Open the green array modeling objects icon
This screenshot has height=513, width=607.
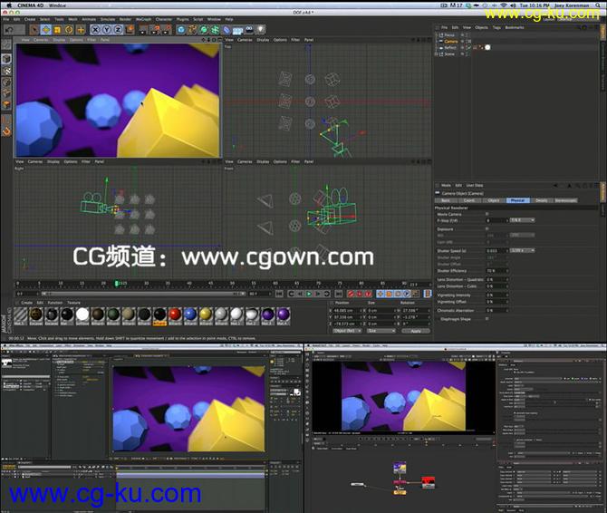215,30
